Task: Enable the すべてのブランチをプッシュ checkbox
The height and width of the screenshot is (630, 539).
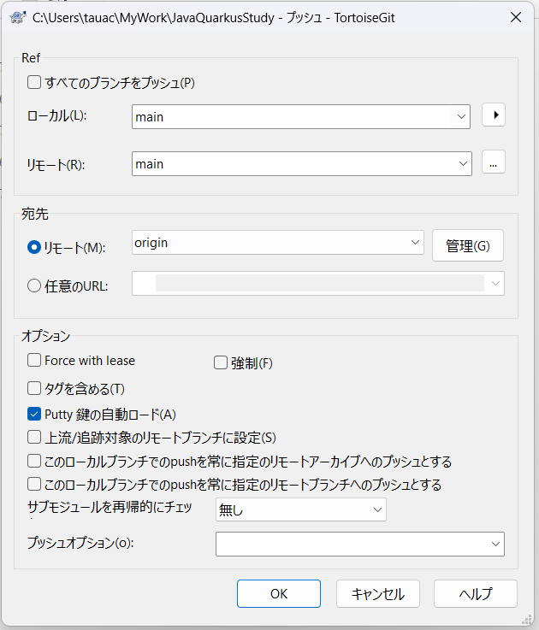Action: (x=35, y=83)
